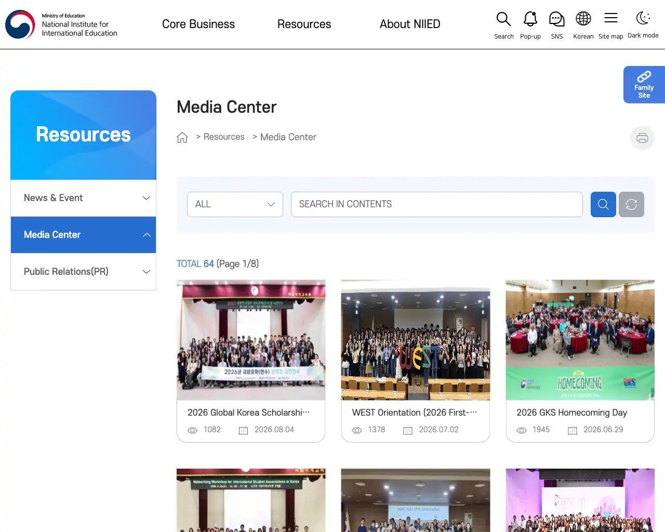Viewport: 665px width, 532px height.
Task: Open the Networking Workshop photo thumbnail
Action: [251, 500]
